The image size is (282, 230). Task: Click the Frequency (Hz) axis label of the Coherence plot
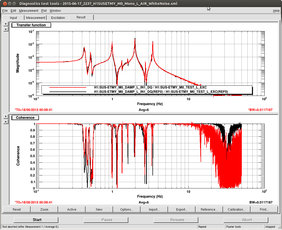coord(150,197)
